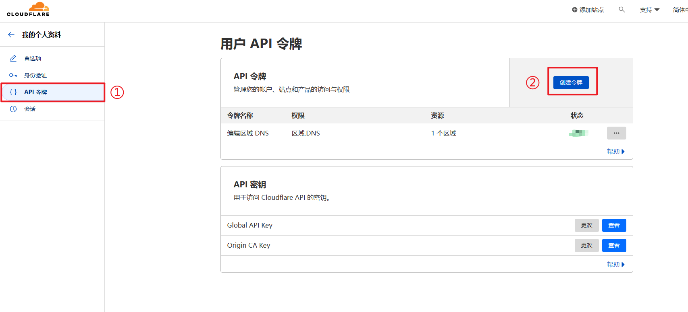688x312 pixels.
Task: Click the 区域.DNS permission cell
Action: [x=306, y=133]
